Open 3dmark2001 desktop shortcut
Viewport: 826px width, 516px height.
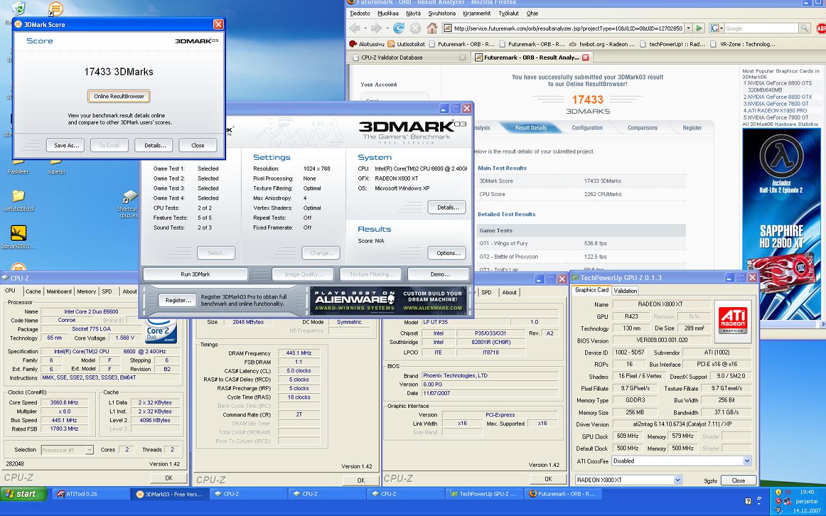(18, 238)
